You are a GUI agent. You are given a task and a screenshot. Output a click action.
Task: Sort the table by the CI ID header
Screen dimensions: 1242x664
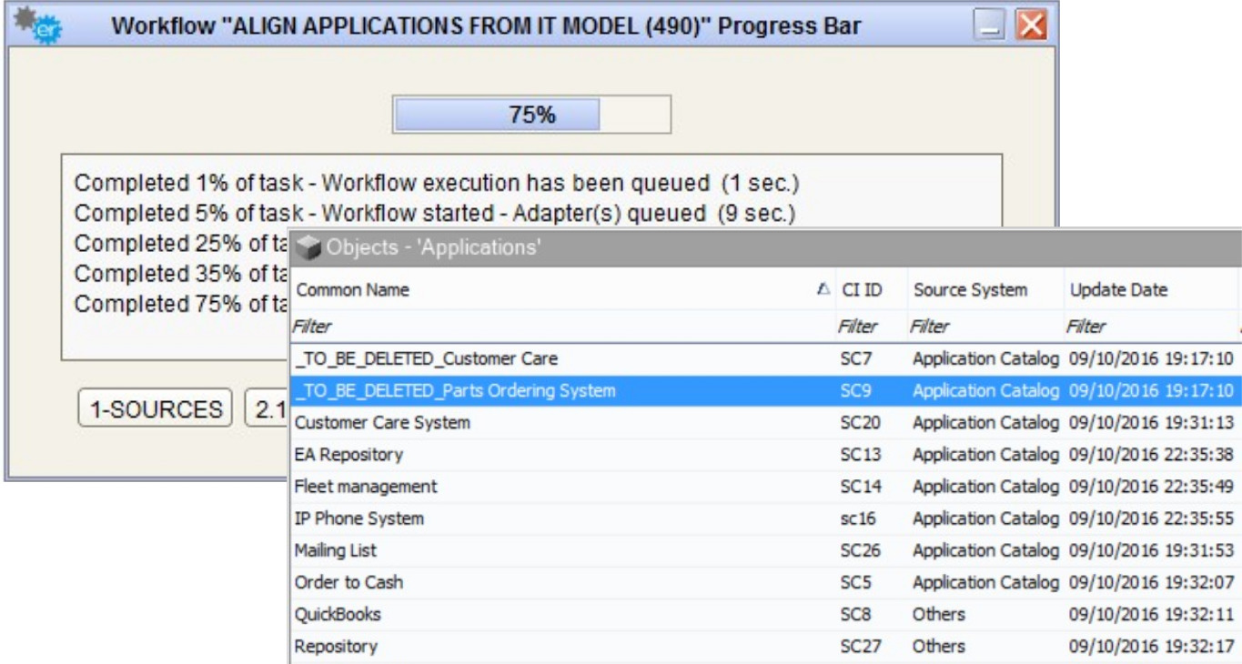pyautogui.click(x=860, y=289)
